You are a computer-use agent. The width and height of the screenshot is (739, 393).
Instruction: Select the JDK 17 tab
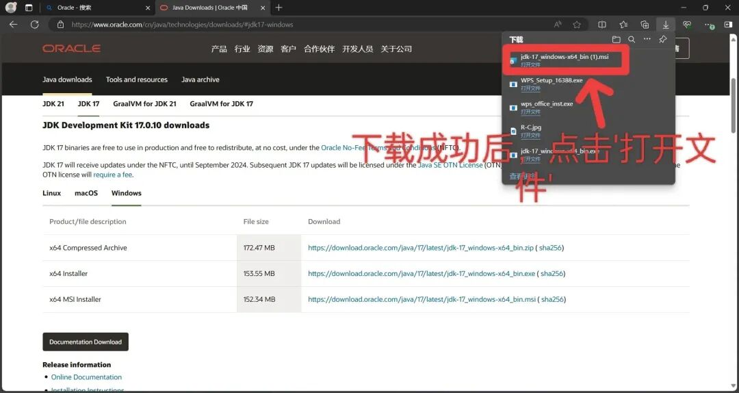point(88,103)
